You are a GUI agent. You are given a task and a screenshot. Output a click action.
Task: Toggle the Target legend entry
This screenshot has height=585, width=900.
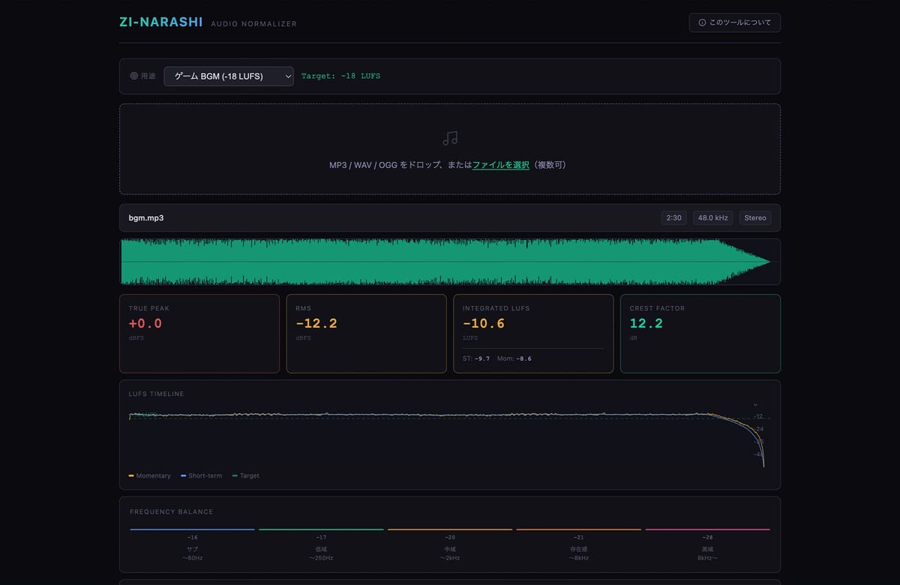[246, 475]
